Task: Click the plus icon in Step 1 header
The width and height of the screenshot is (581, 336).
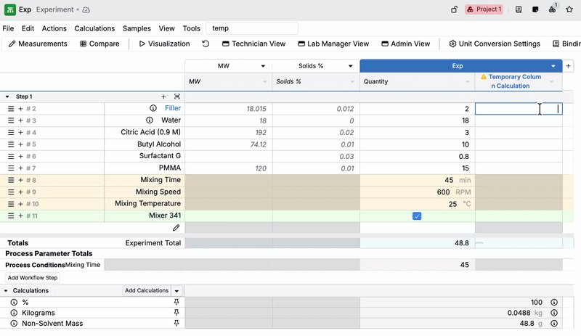Action: (x=163, y=97)
